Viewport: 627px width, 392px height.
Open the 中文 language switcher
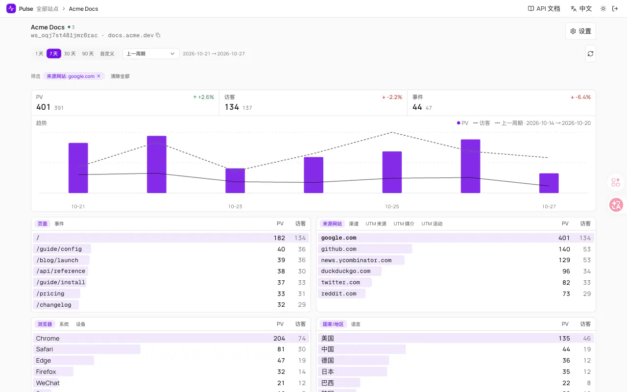pos(581,8)
